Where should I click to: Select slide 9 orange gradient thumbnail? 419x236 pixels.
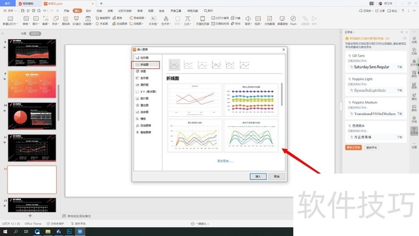[32, 84]
